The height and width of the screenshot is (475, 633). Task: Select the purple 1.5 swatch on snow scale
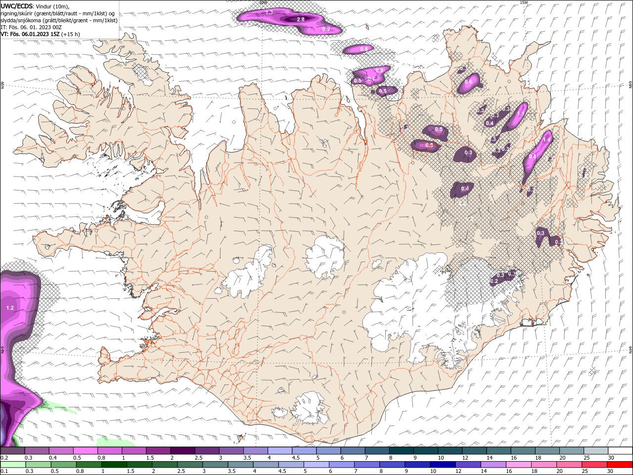pyautogui.click(x=158, y=451)
